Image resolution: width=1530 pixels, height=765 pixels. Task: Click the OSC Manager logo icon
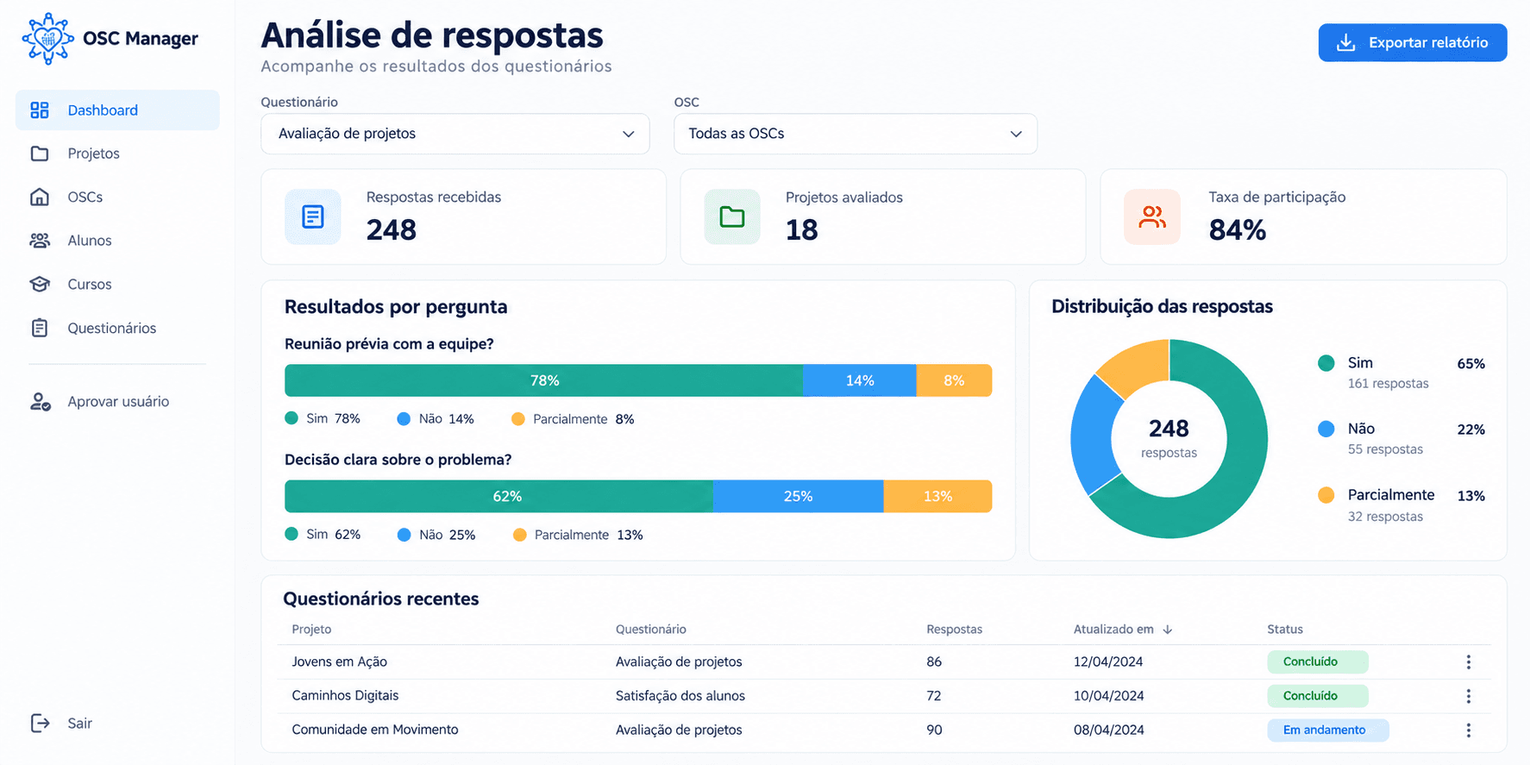click(x=47, y=39)
